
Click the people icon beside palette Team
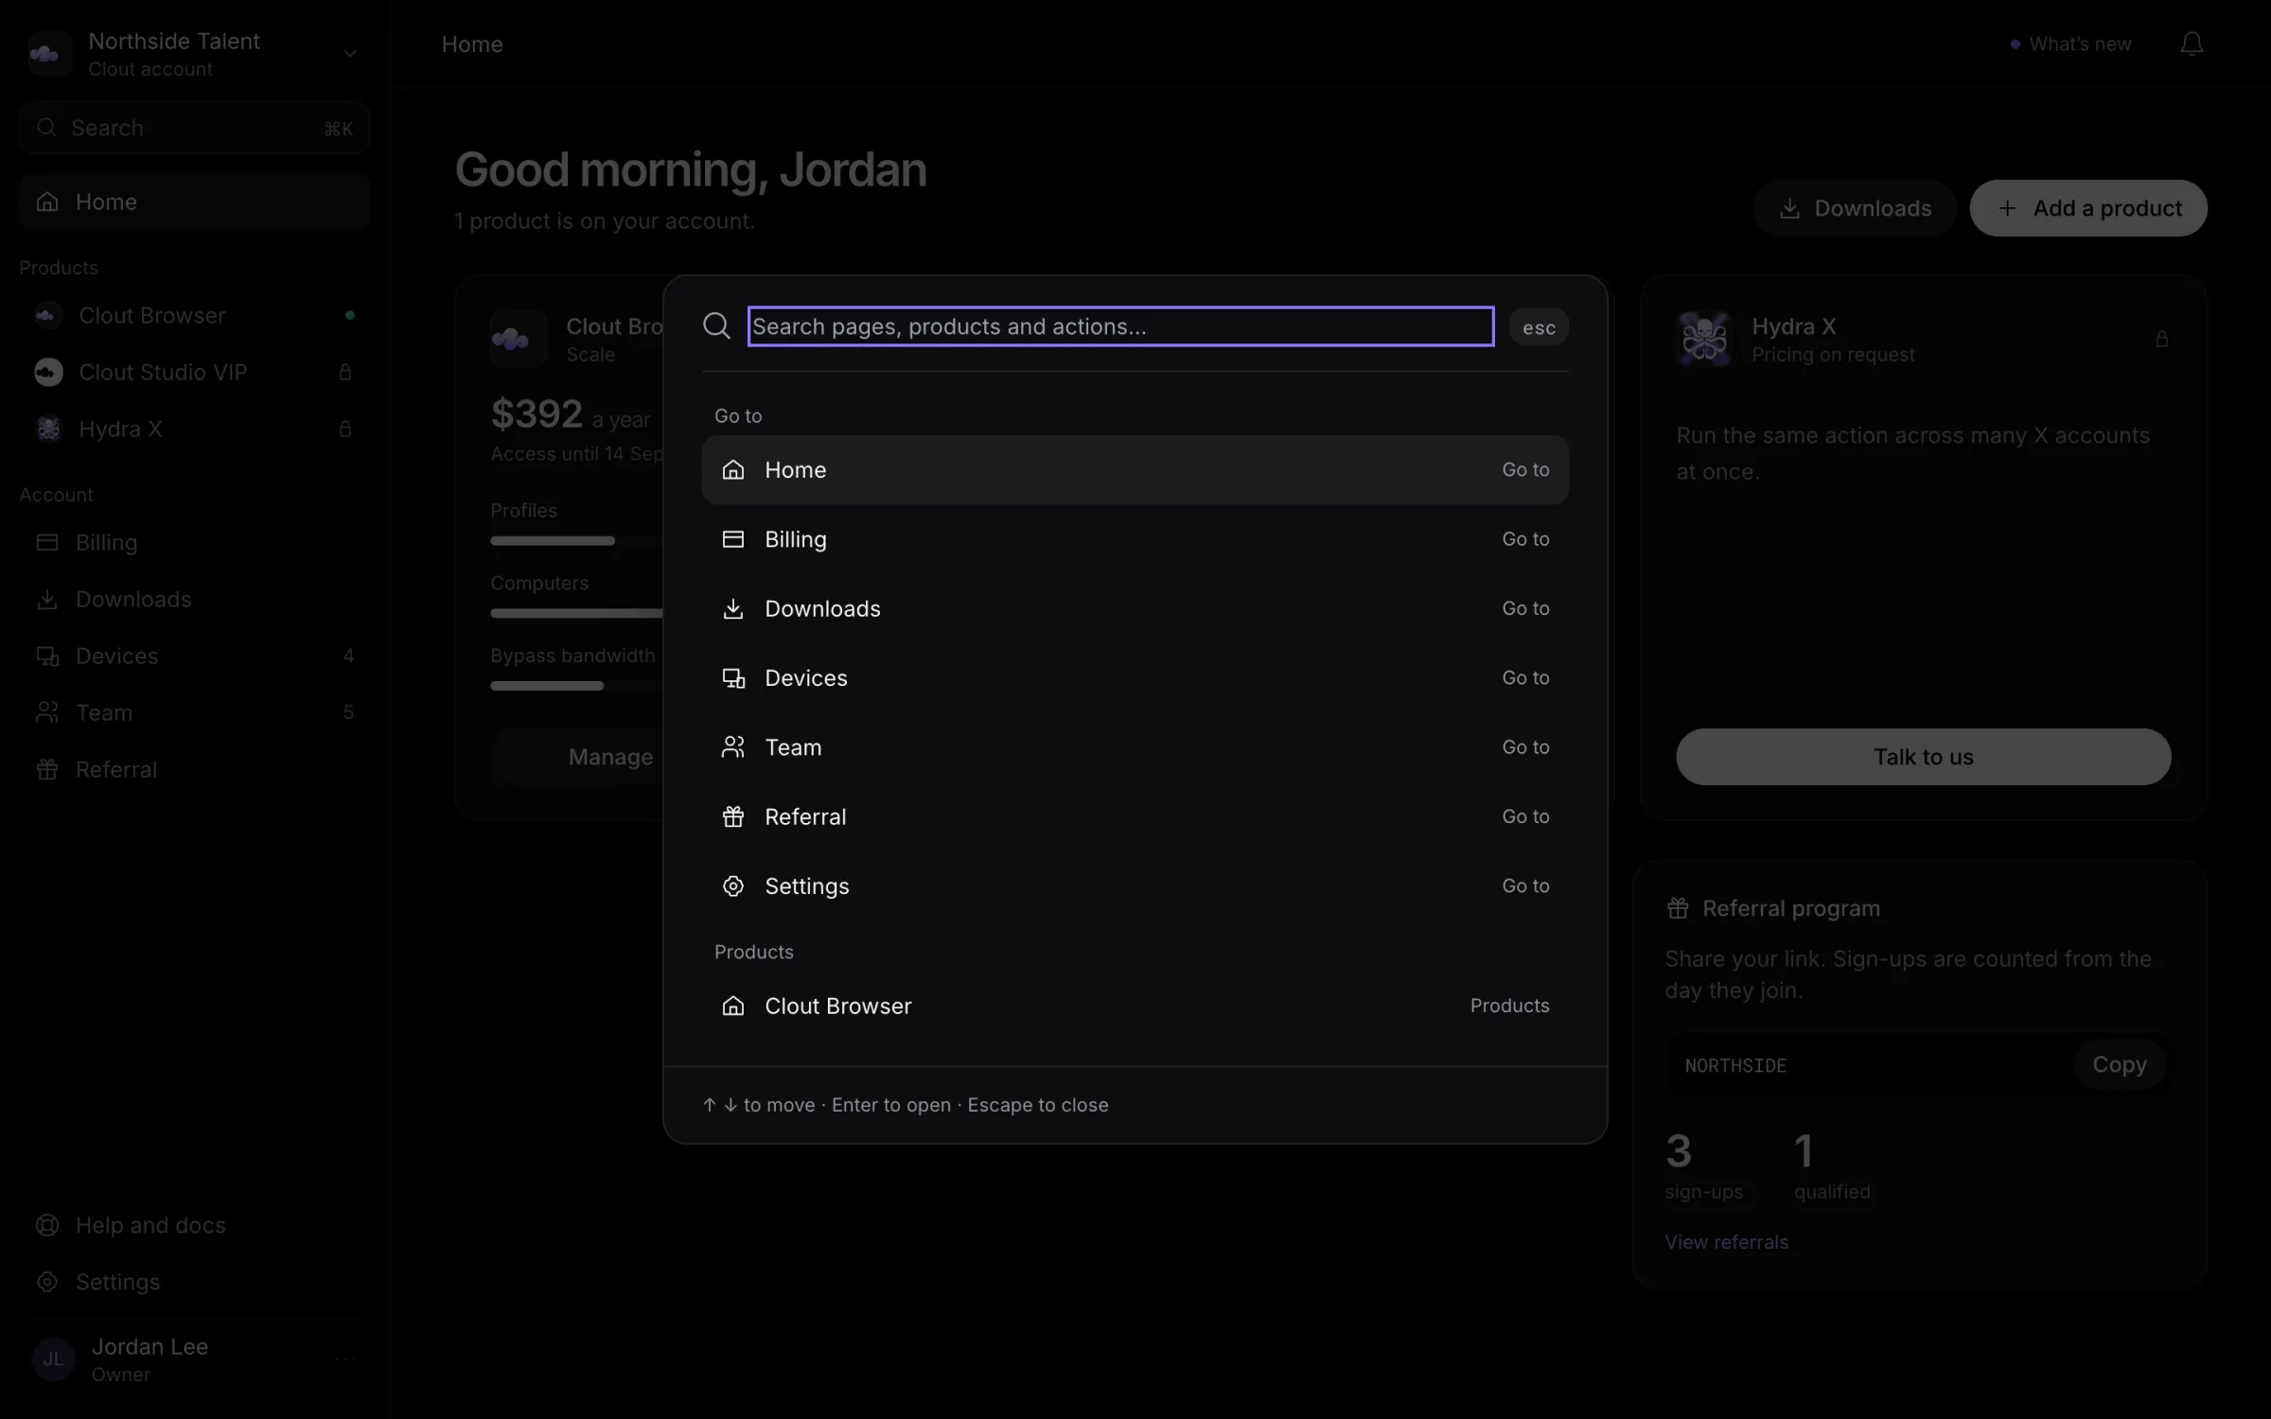pos(733,747)
